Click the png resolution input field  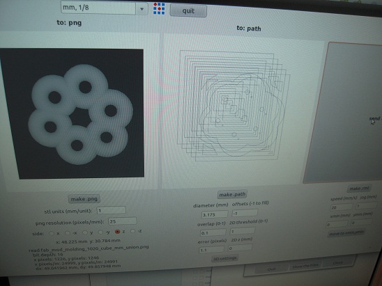click(x=122, y=221)
